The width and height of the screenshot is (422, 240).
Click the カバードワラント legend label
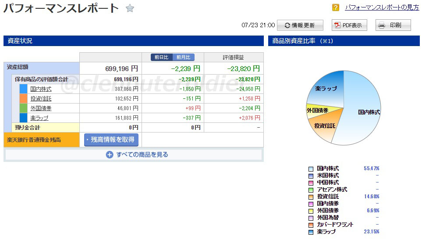coord(335,224)
